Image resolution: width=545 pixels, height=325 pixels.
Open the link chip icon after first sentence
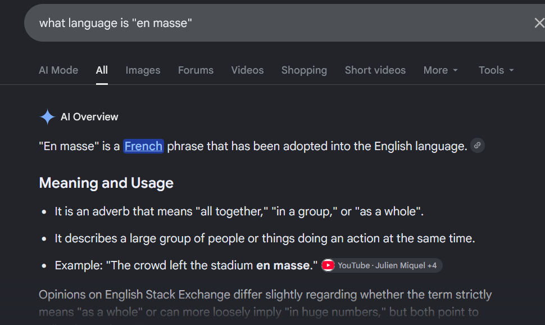point(478,146)
